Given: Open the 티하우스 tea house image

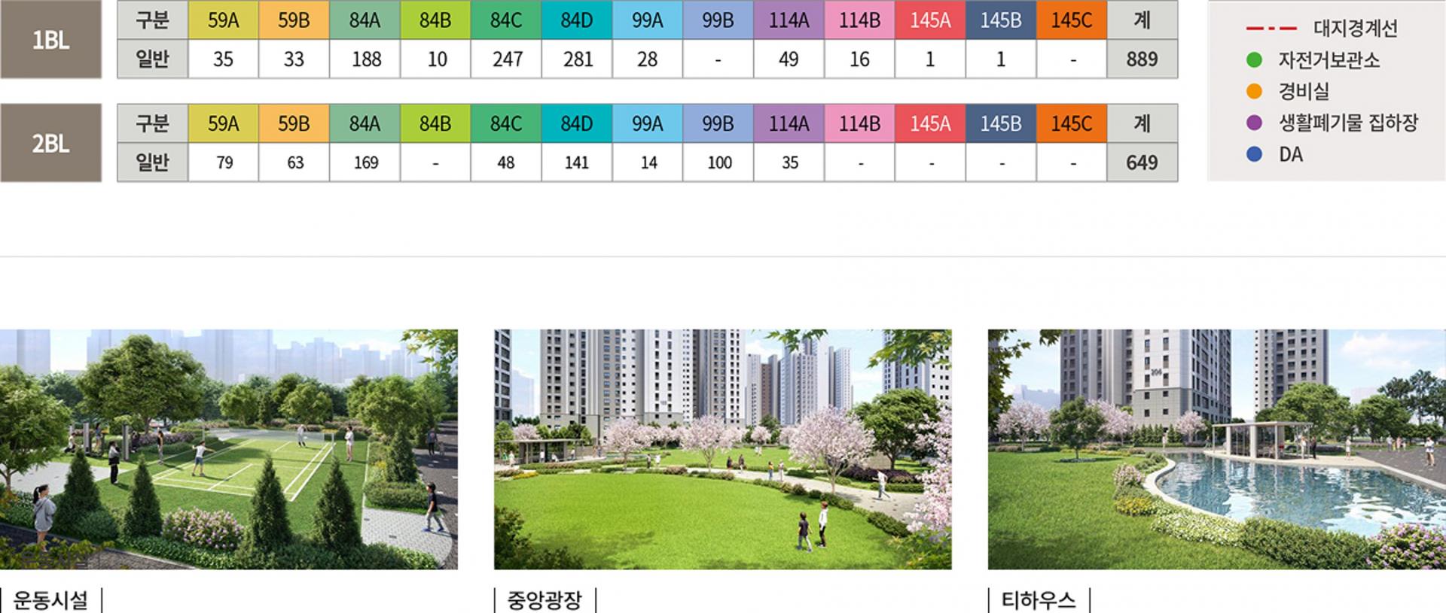Looking at the screenshot, I should point(1216,449).
